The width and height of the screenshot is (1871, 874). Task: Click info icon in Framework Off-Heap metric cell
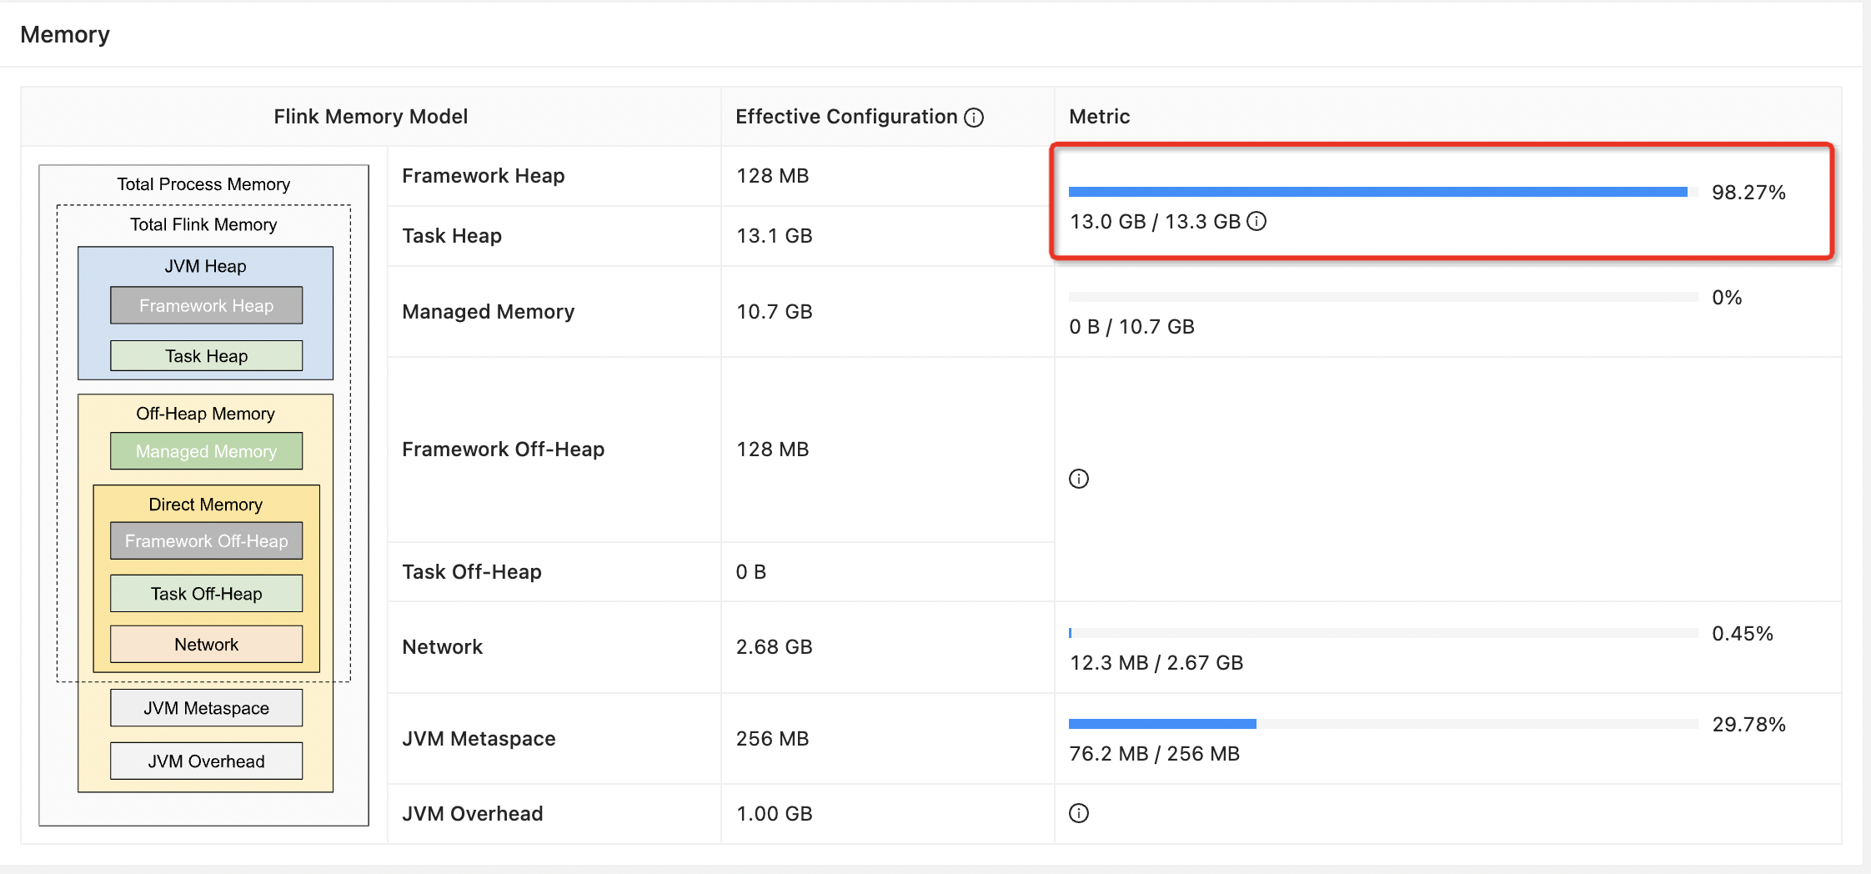point(1079,479)
